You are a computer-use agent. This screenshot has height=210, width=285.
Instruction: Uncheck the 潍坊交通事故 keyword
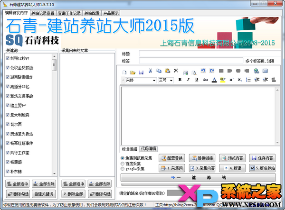point(8,96)
